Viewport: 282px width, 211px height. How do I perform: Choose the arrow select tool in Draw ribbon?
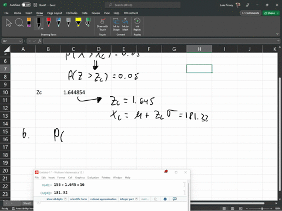pyautogui.click(x=9, y=23)
